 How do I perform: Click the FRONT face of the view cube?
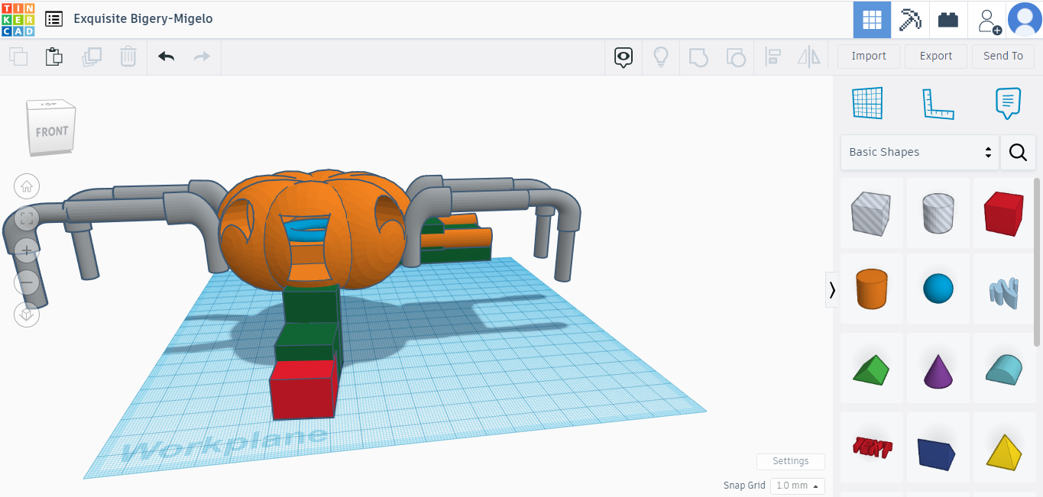point(50,131)
